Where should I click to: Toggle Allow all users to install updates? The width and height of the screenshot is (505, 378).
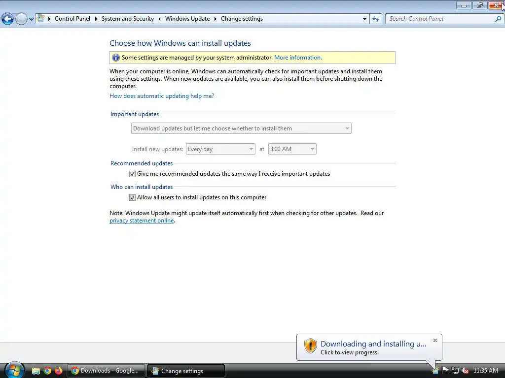(132, 198)
